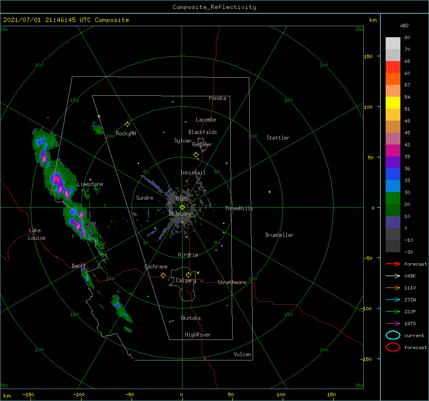Select the cyan 'current' ellipse legend icon

pos(393,335)
